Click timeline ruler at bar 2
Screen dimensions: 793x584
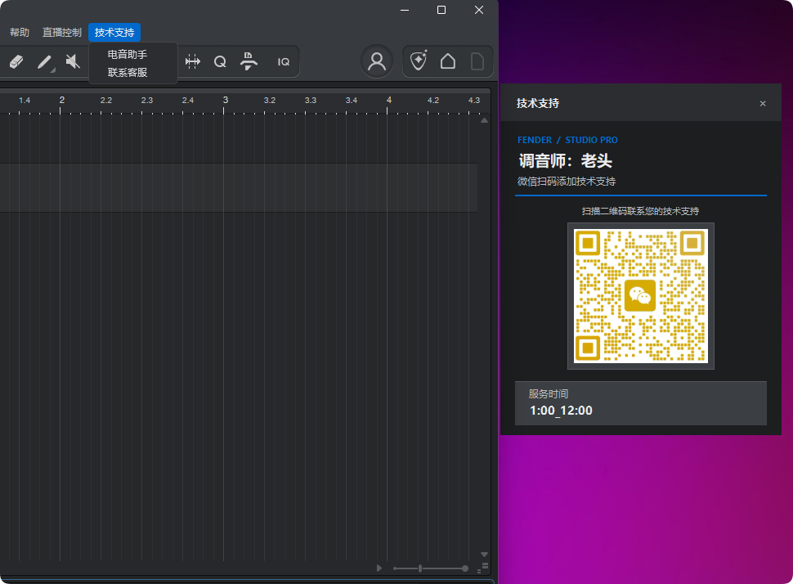coord(61,101)
